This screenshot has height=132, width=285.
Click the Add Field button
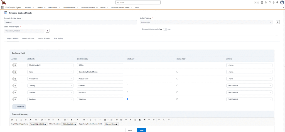[x=19, y=107]
